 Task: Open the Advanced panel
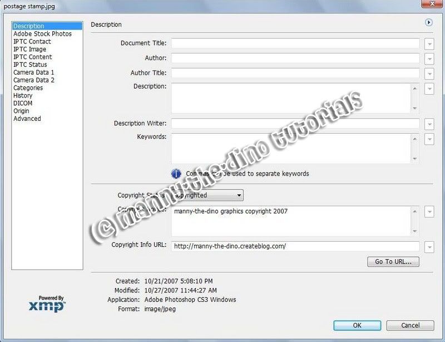pos(27,119)
